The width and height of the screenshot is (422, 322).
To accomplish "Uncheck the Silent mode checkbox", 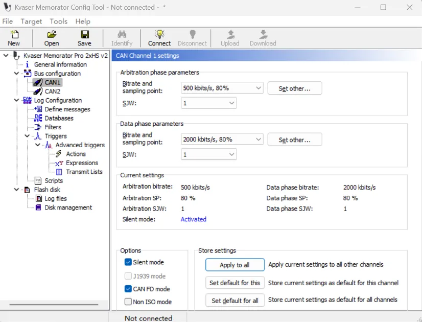I will click(128, 262).
